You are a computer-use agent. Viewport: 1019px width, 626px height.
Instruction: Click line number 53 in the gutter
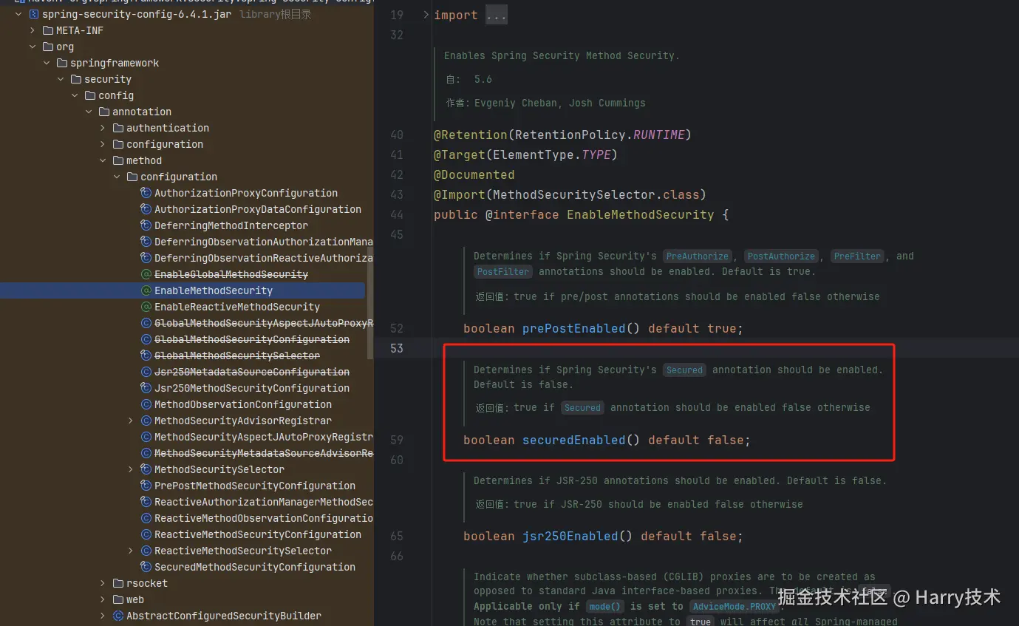[x=397, y=348]
